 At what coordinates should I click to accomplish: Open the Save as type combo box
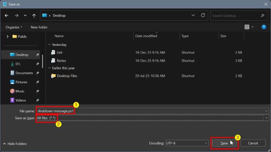(x=152, y=118)
